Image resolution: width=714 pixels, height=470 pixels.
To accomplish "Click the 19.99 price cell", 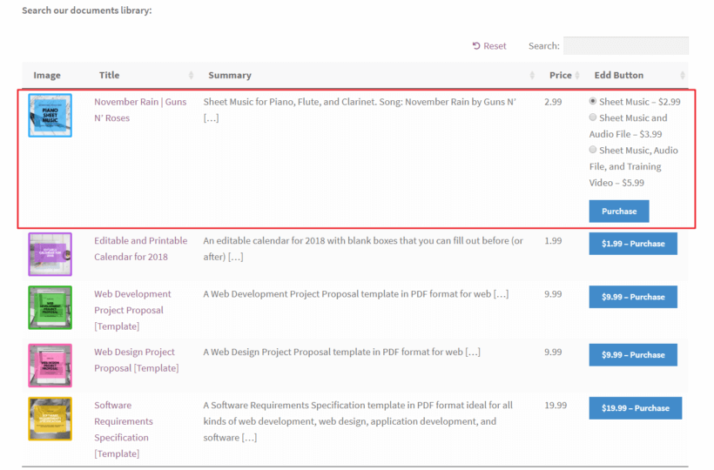I will pos(556,406).
